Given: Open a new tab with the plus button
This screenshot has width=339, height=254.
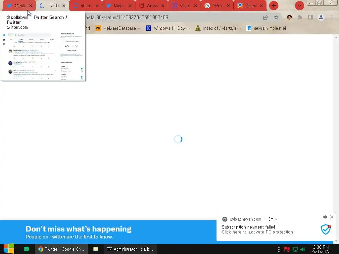Looking at the screenshot, I should 274,6.
